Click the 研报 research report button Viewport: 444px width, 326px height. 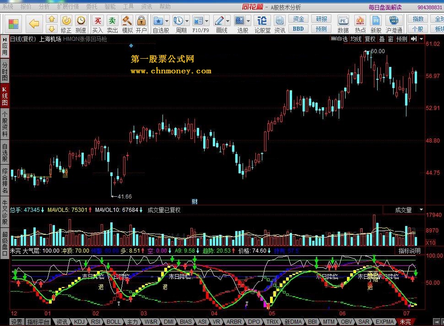(321, 19)
